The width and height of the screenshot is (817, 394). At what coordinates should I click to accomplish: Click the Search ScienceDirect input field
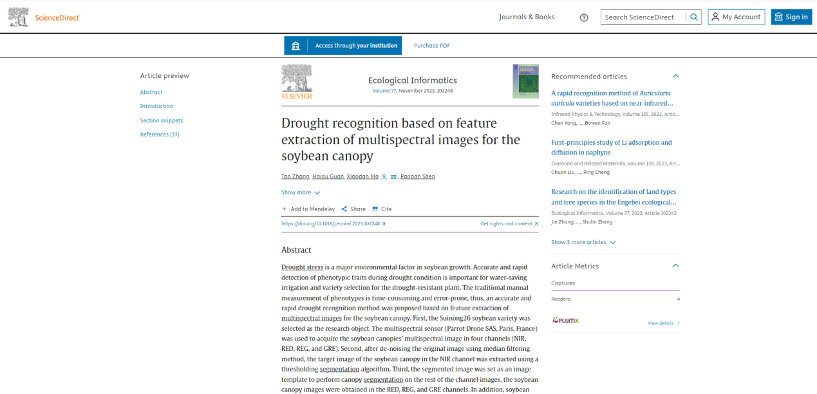point(643,17)
